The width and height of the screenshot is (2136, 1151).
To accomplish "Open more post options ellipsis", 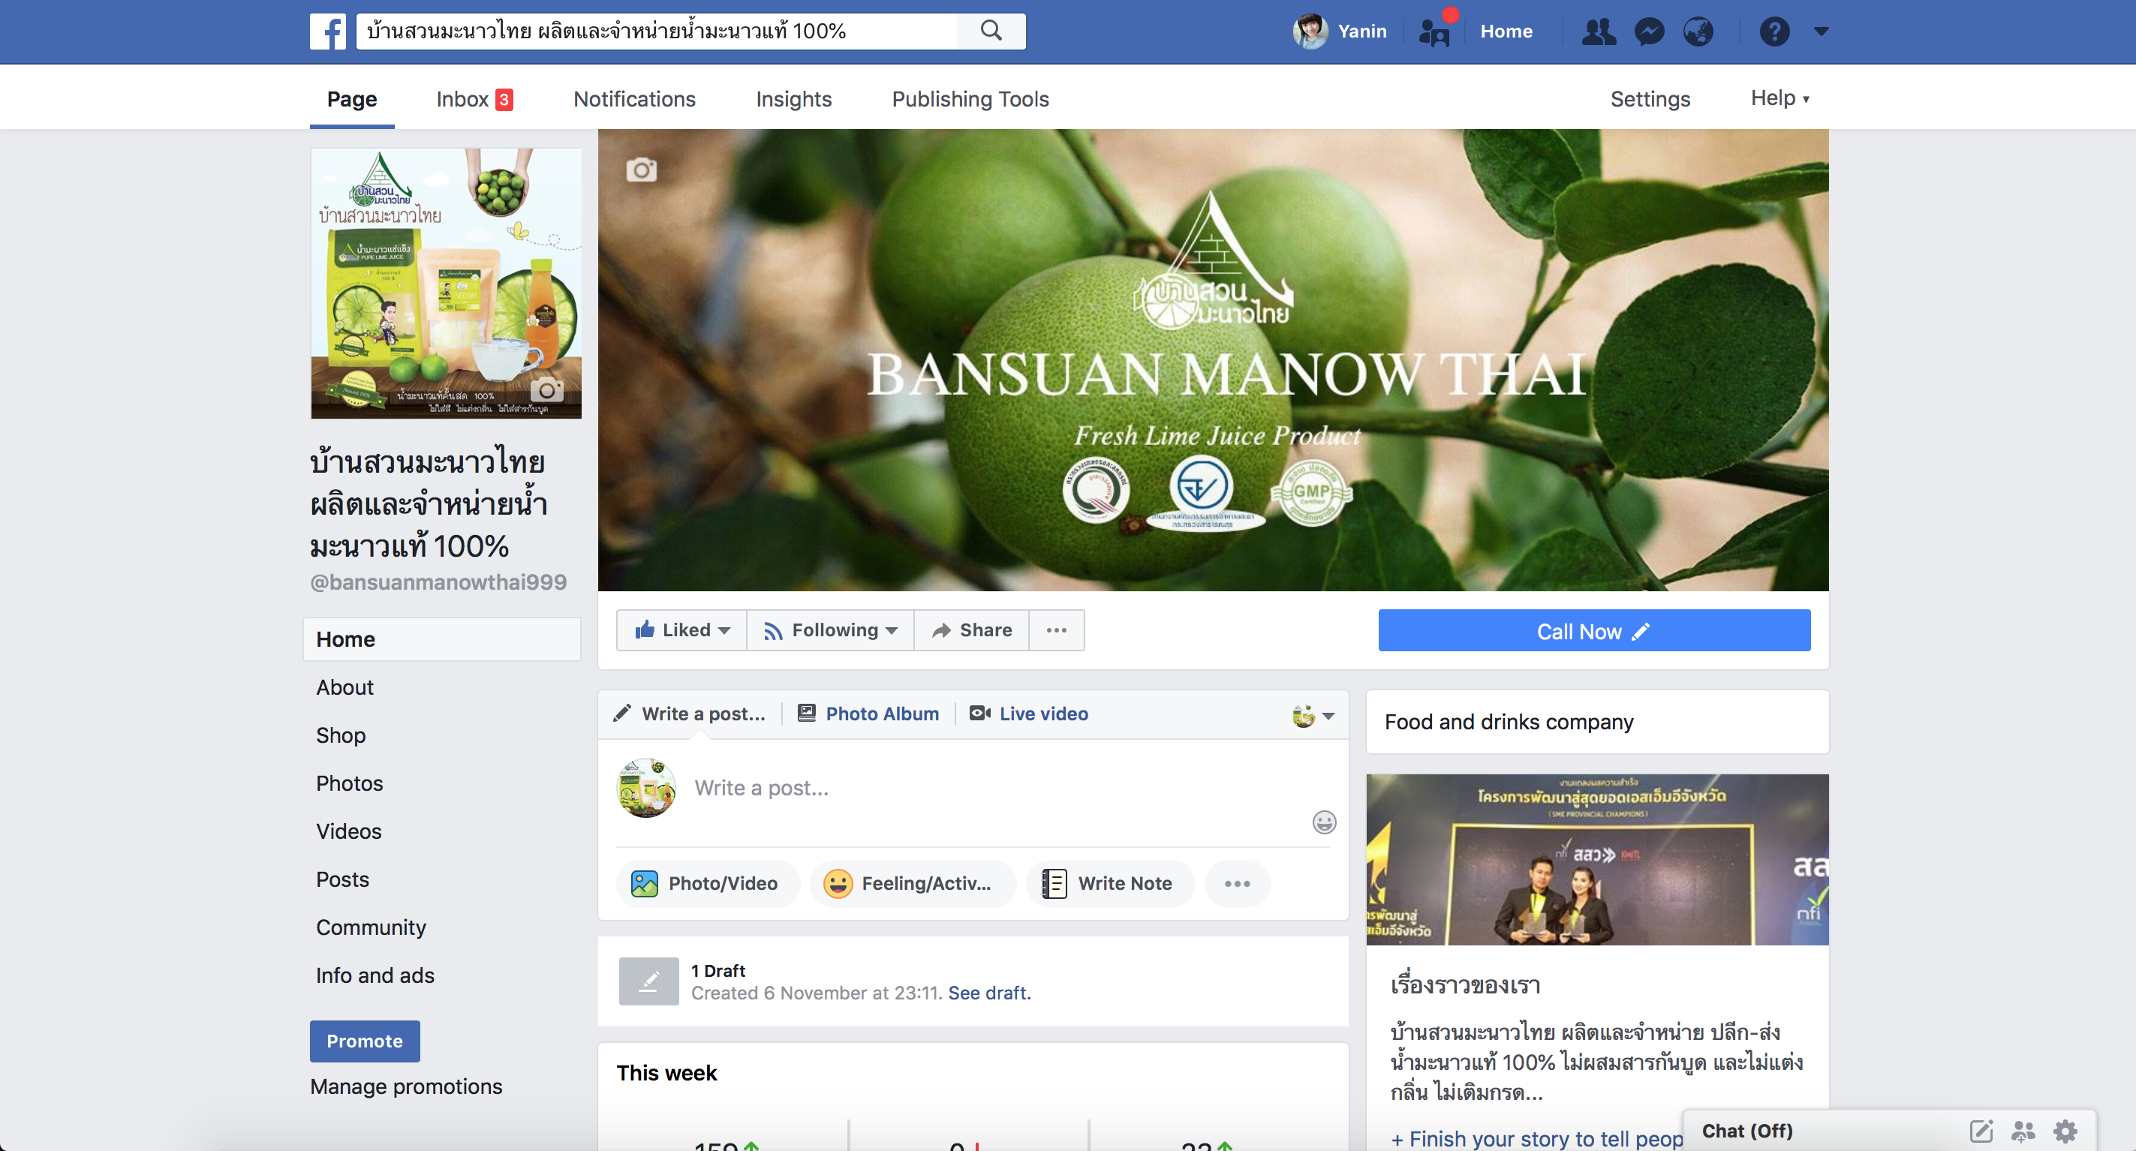I will [1237, 883].
